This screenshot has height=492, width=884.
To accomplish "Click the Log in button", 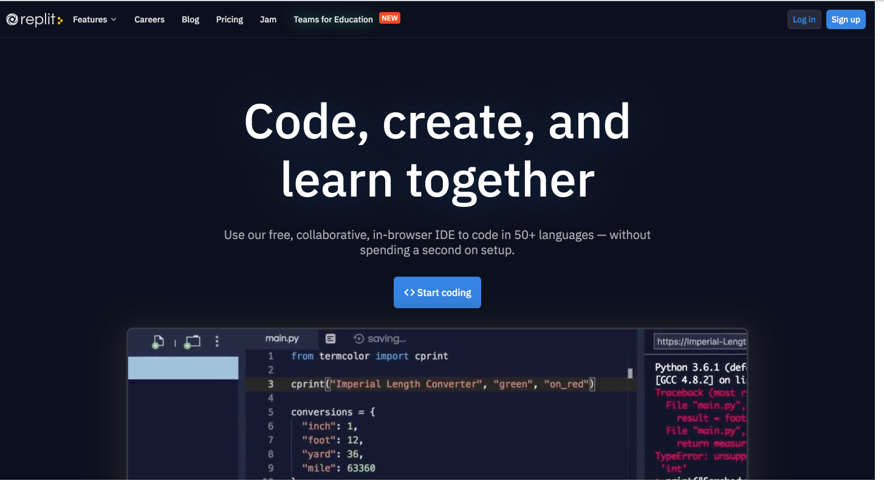I will pyautogui.click(x=804, y=19).
